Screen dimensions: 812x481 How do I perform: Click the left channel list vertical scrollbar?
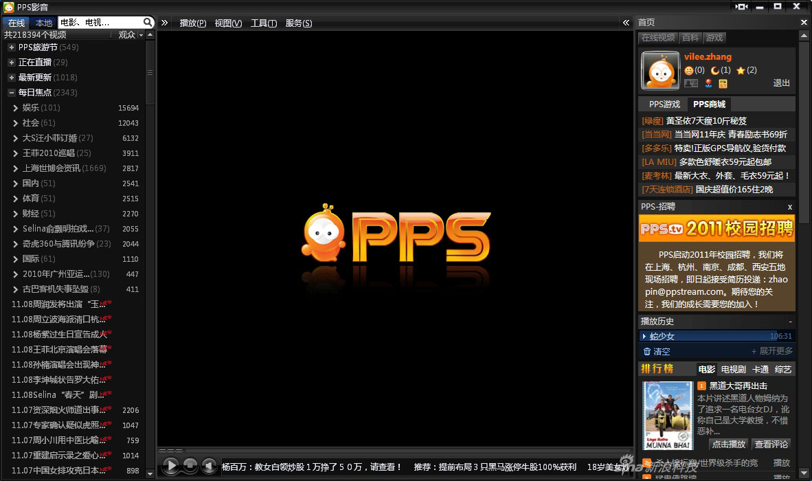click(150, 72)
